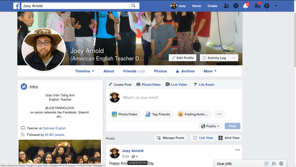Switch to the Friends tab
296x167 pixels.
coord(134,71)
